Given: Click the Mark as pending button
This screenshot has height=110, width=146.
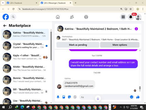Looking at the screenshot, I should pos(78,45).
